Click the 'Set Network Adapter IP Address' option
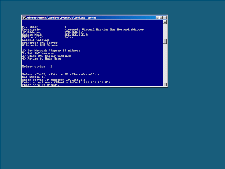This screenshot has width=225, height=169. [51, 50]
